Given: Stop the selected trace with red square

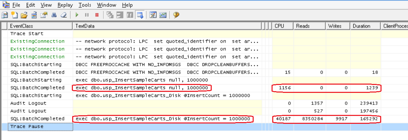Looking at the screenshot, I should [97, 15].
